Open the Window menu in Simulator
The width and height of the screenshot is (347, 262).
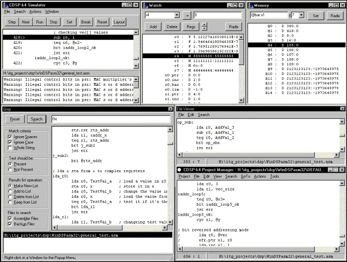click(52, 11)
